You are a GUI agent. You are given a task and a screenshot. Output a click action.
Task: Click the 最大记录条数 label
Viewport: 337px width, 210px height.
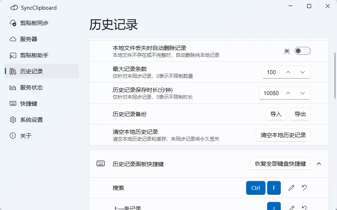130,69
